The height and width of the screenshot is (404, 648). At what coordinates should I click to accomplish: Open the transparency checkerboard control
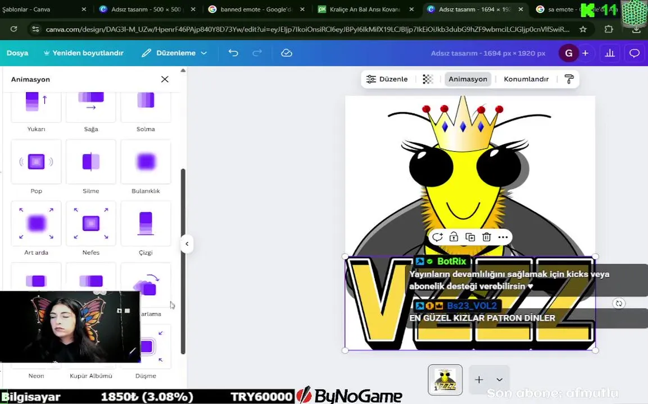[428, 79]
